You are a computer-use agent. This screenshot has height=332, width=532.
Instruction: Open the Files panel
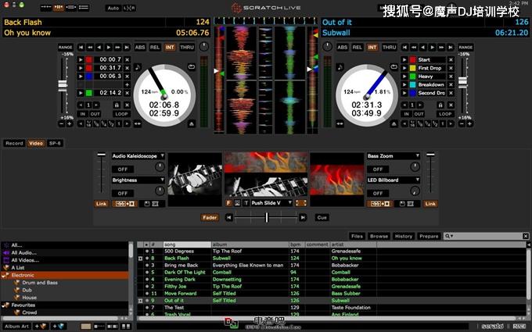point(357,236)
